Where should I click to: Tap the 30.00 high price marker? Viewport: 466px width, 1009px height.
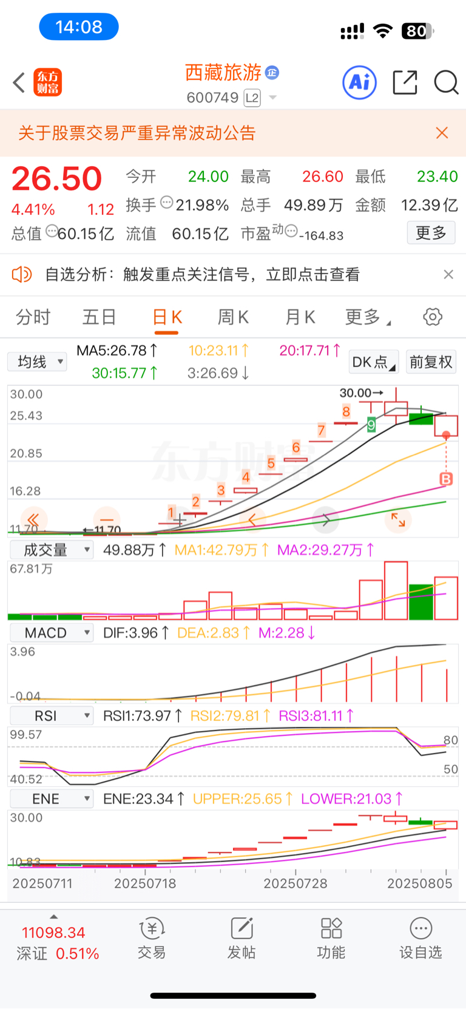pos(361,393)
